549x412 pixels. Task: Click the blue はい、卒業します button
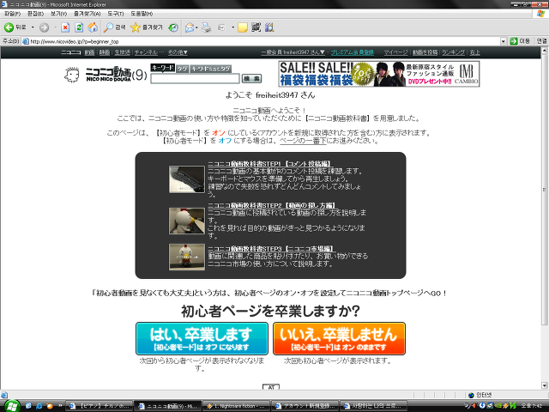(202, 338)
